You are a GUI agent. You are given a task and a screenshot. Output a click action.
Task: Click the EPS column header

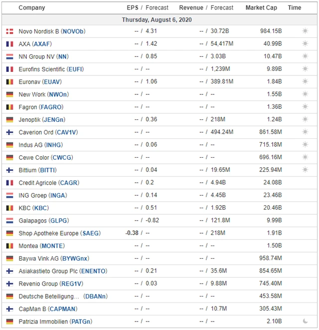(x=132, y=8)
